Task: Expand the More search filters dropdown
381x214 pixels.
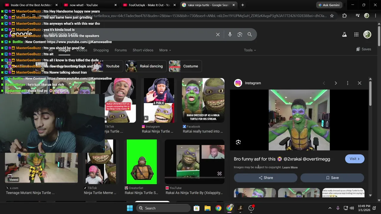Action: 165,50
